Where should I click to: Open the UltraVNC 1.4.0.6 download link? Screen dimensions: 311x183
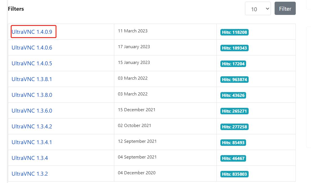[x=32, y=48]
